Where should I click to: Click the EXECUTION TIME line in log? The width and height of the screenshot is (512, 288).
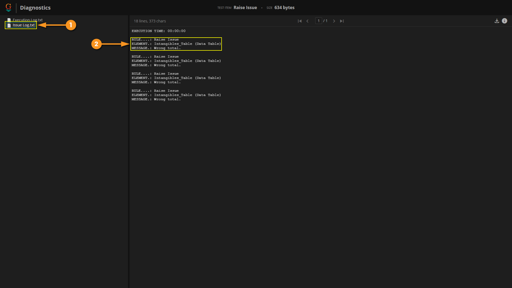158,31
